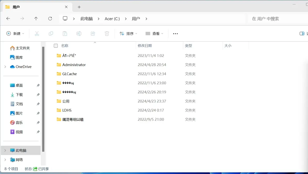Refresh the current folder view
Viewport: 308px width, 174px height.
coord(50,19)
